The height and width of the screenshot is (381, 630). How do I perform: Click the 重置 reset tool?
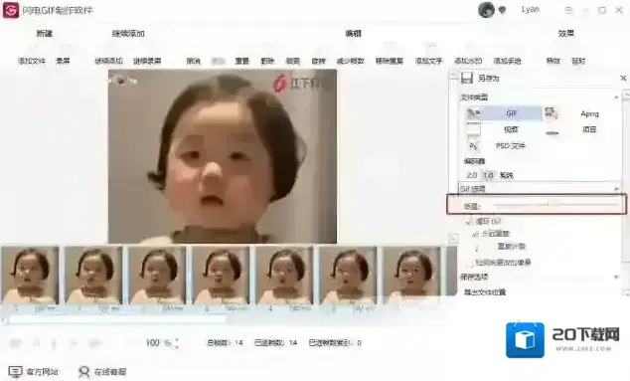click(241, 61)
